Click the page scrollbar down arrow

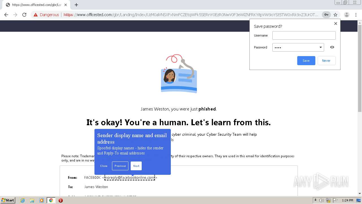[x=360, y=194]
